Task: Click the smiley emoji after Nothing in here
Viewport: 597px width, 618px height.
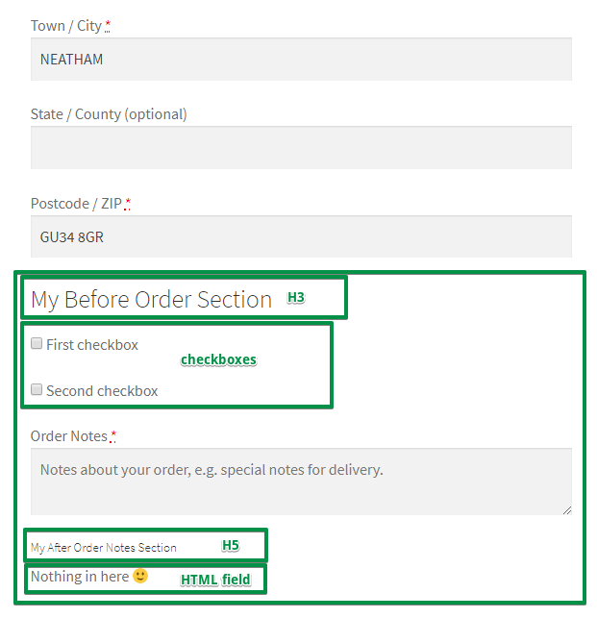Action: [x=140, y=576]
